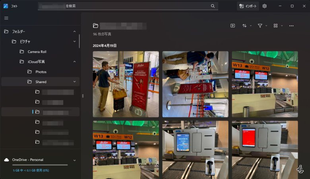Image resolution: width=310 pixels, height=179 pixels.
Task: Collapse the フォルダー section chevron
Action: pyautogui.click(x=74, y=31)
